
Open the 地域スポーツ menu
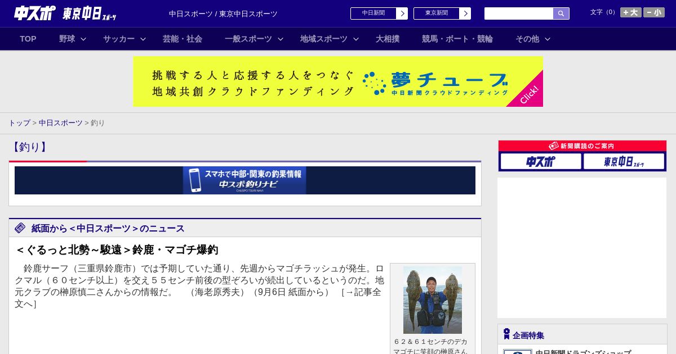(x=324, y=39)
